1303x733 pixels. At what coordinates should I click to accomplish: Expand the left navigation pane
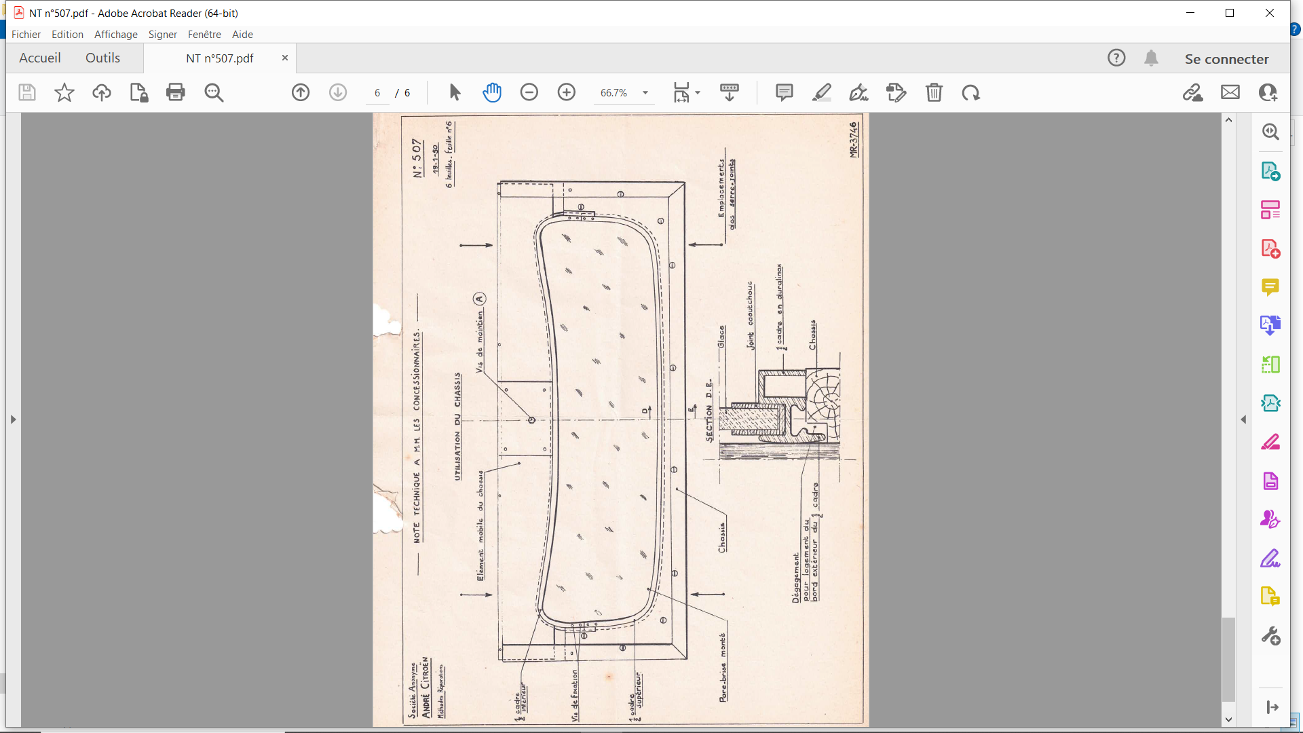pos(13,419)
